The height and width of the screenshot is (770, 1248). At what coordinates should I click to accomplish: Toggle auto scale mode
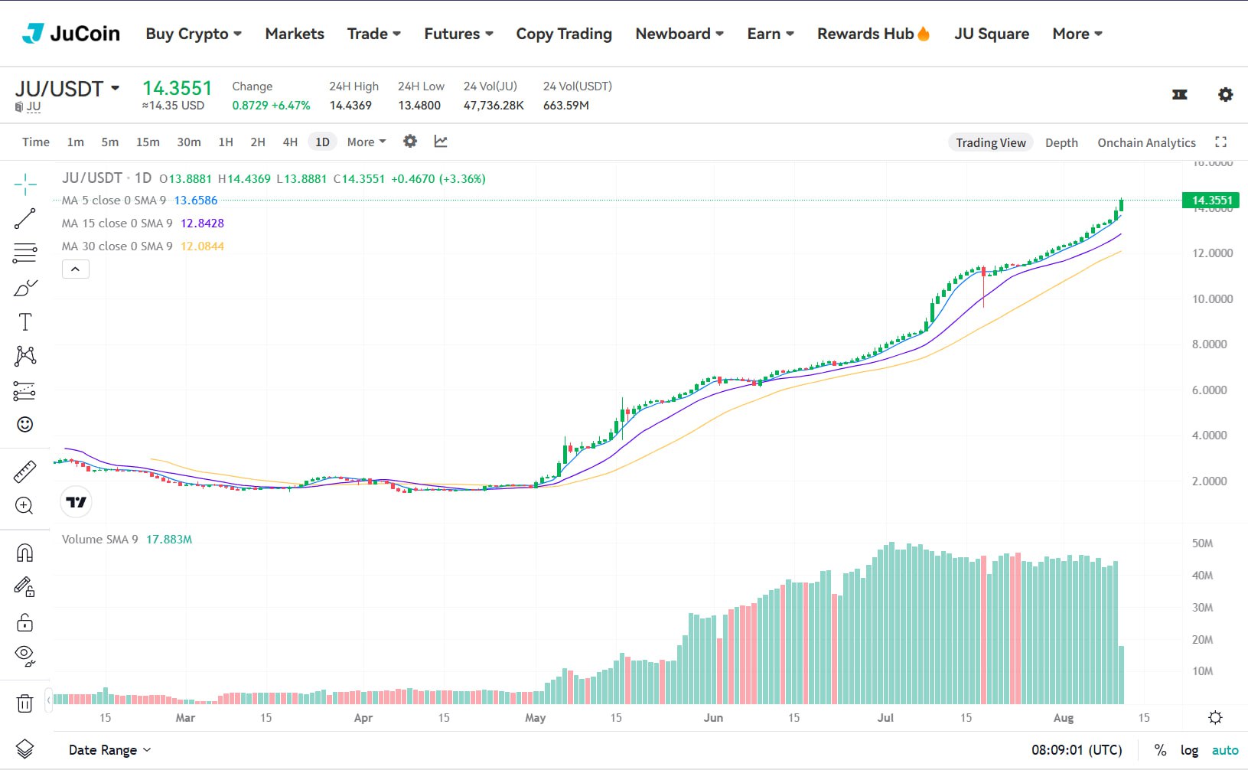[1225, 750]
